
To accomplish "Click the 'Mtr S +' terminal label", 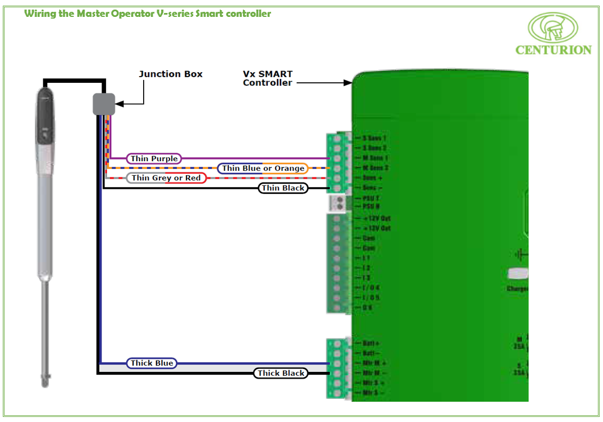I will (374, 383).
